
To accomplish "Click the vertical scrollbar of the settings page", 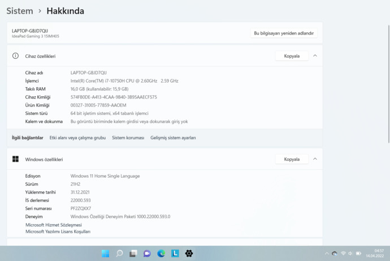I will 389,84.
